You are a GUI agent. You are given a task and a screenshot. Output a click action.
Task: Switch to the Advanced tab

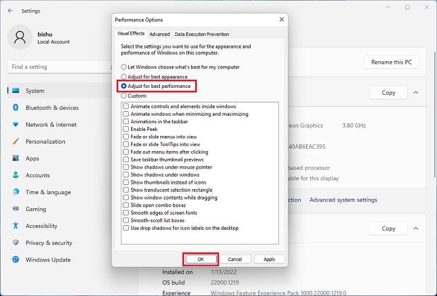click(160, 34)
